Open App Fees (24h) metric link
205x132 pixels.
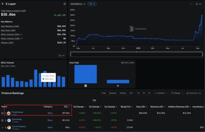[x=8, y=30]
